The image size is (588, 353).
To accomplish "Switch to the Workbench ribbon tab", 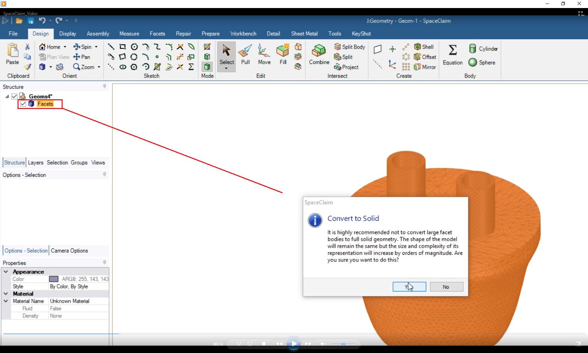I will pyautogui.click(x=243, y=34).
